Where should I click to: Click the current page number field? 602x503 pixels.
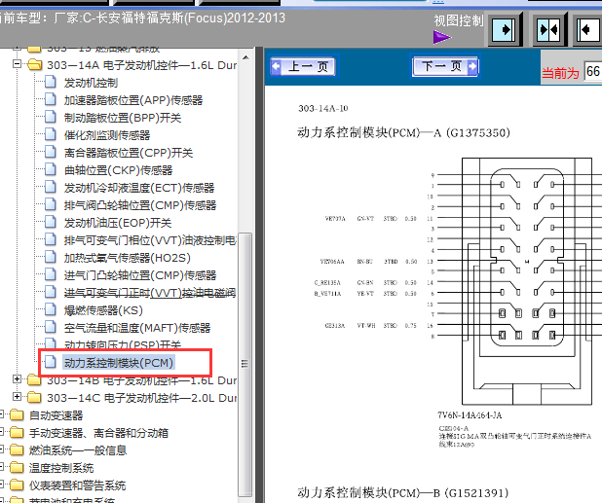593,71
